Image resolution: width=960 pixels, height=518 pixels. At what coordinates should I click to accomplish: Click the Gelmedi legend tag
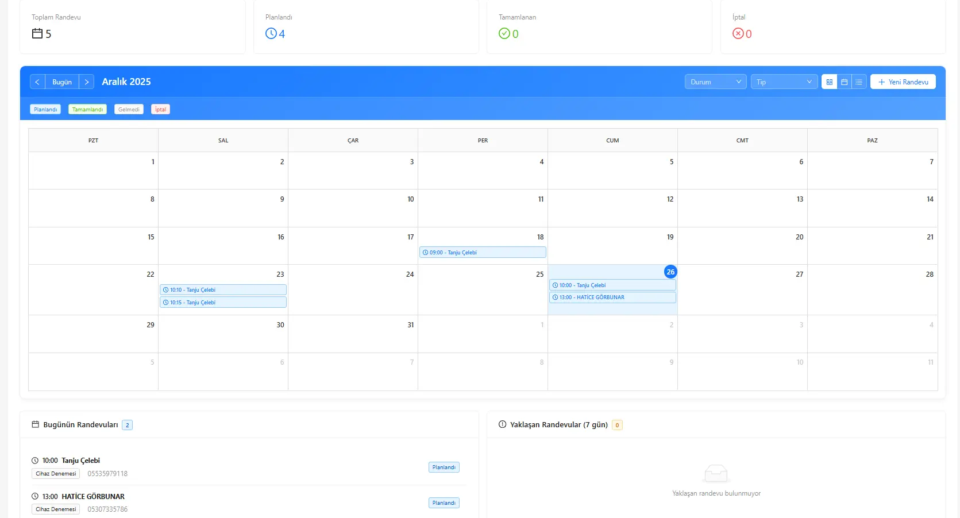pyautogui.click(x=129, y=109)
